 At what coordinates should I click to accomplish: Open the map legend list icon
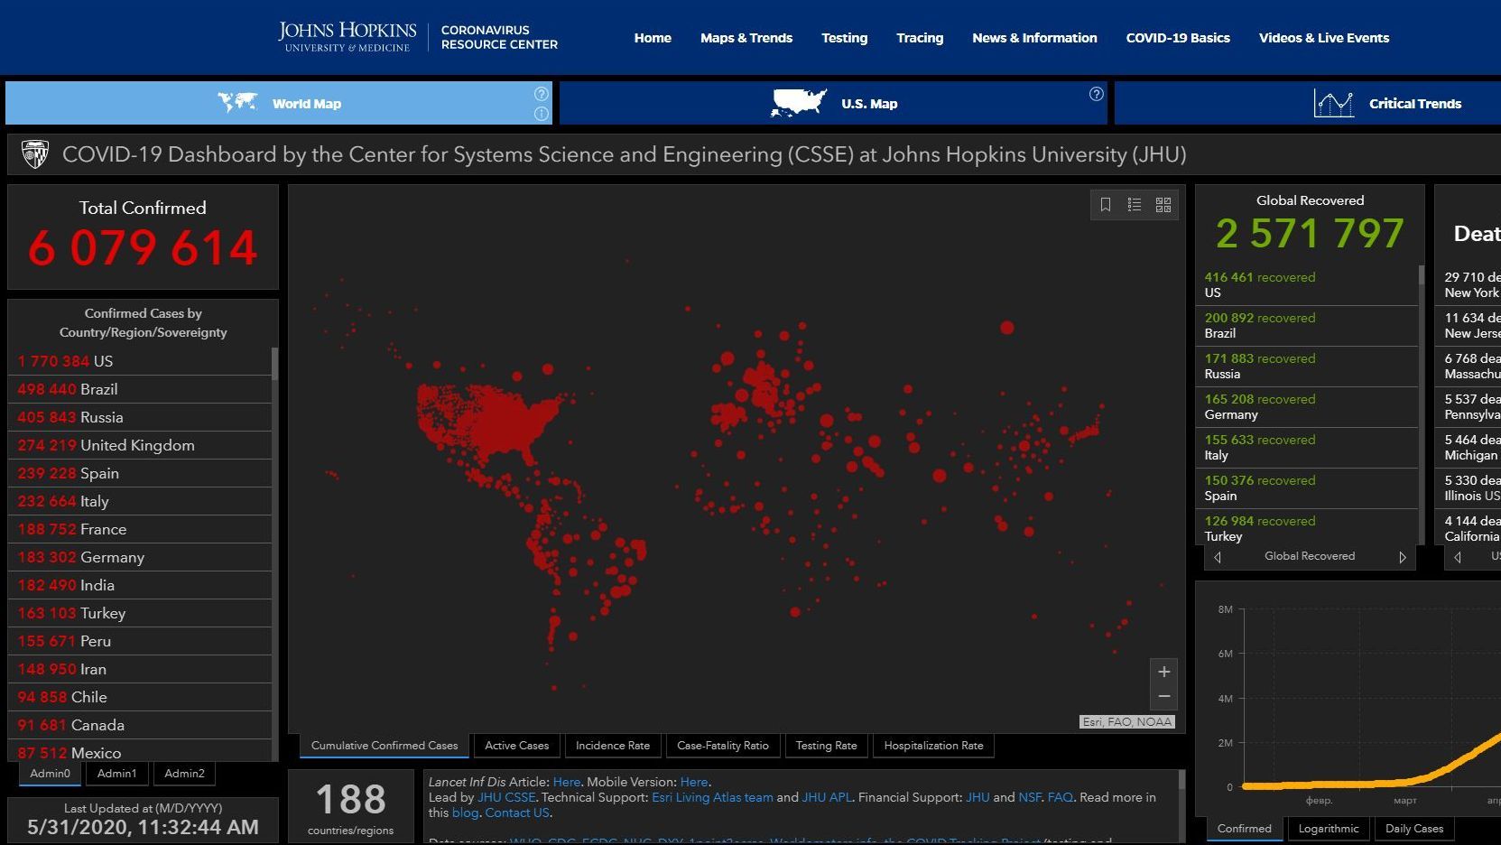(1135, 205)
